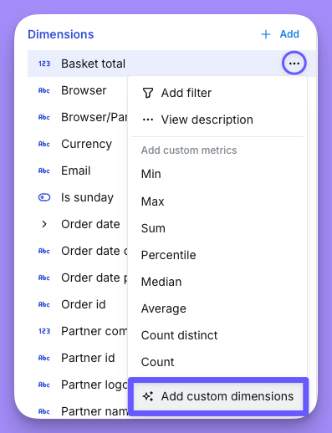The width and height of the screenshot is (332, 433).
Task: Select the Browser/Par dimension row
Action: [78, 117]
